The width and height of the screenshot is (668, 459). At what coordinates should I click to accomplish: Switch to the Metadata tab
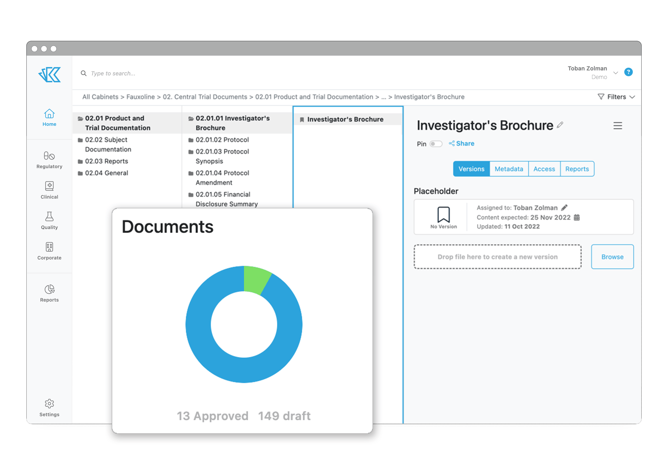point(508,169)
